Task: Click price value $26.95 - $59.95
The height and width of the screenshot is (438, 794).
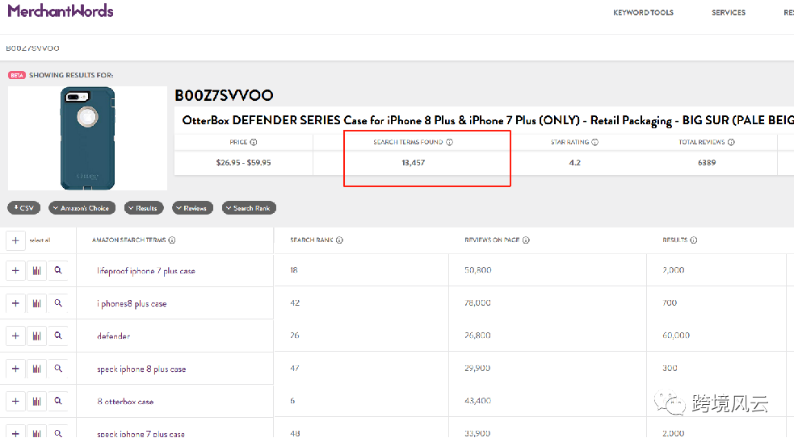Action: click(x=244, y=162)
